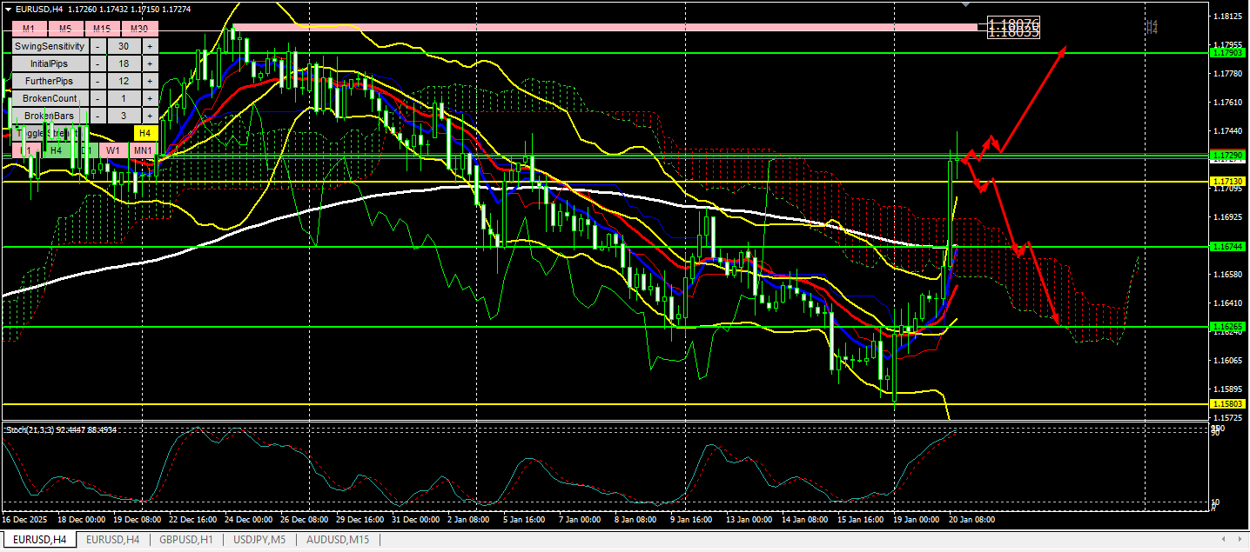The height and width of the screenshot is (552, 1250).
Task: Decrease BrokenBars with the minus button
Action: [x=97, y=116]
